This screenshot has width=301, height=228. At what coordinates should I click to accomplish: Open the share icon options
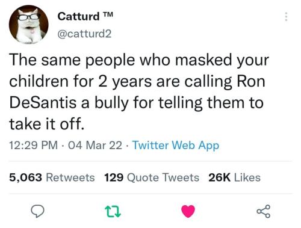[x=264, y=211]
